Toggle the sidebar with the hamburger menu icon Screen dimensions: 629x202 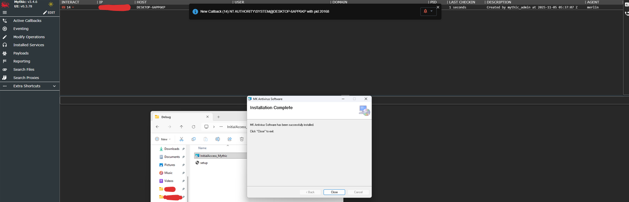pyautogui.click(x=5, y=13)
